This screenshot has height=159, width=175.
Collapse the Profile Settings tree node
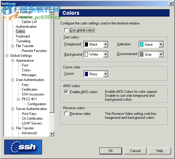click(x=7, y=12)
